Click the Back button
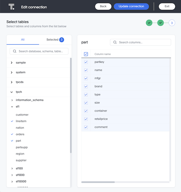Viewport: 181px width, 192px height. coord(103,6)
